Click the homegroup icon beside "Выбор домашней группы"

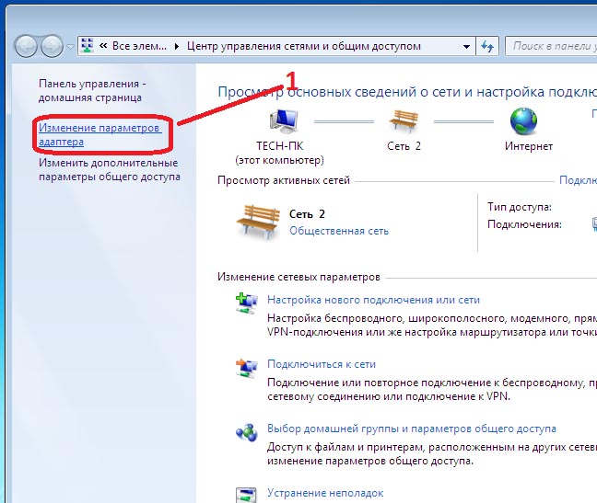point(243,435)
